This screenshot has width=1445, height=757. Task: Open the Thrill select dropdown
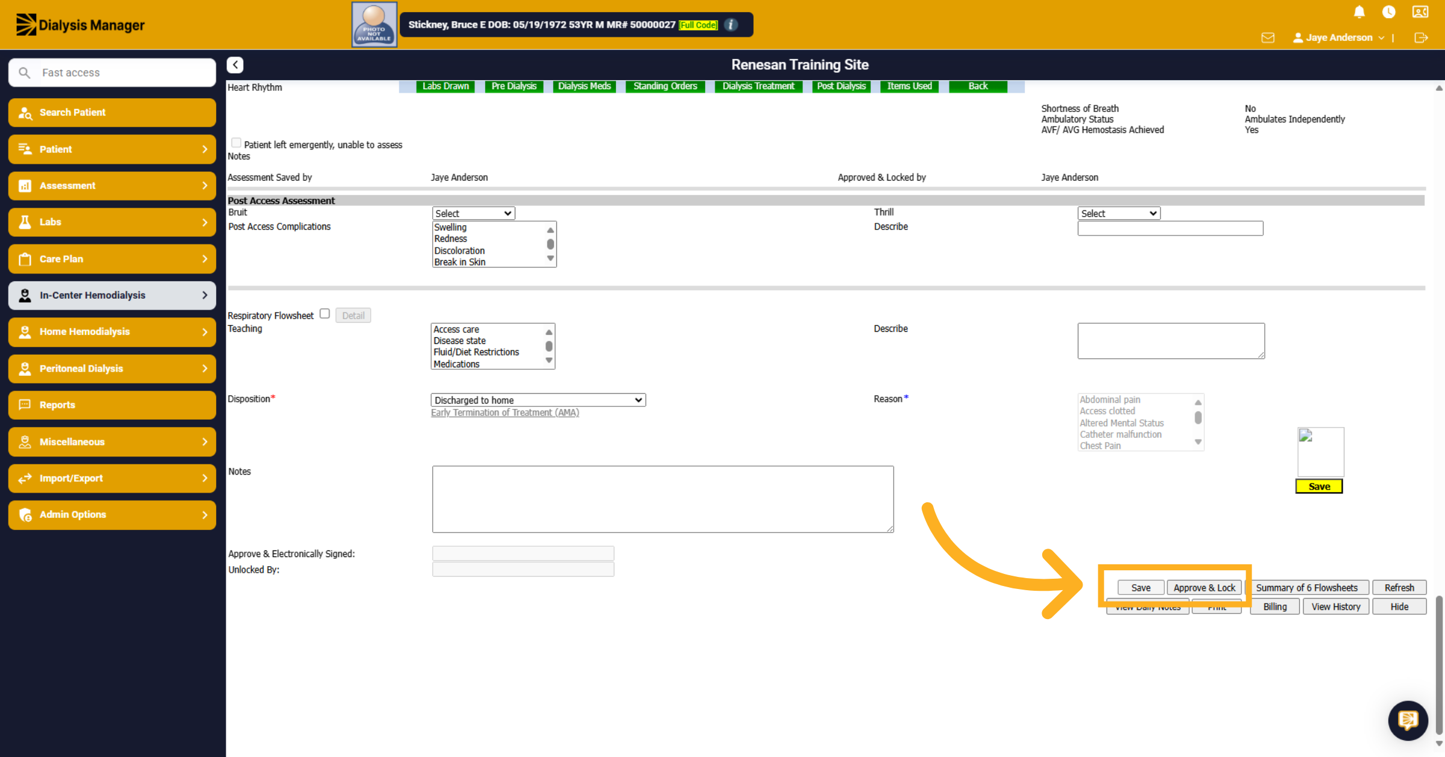1119,213
